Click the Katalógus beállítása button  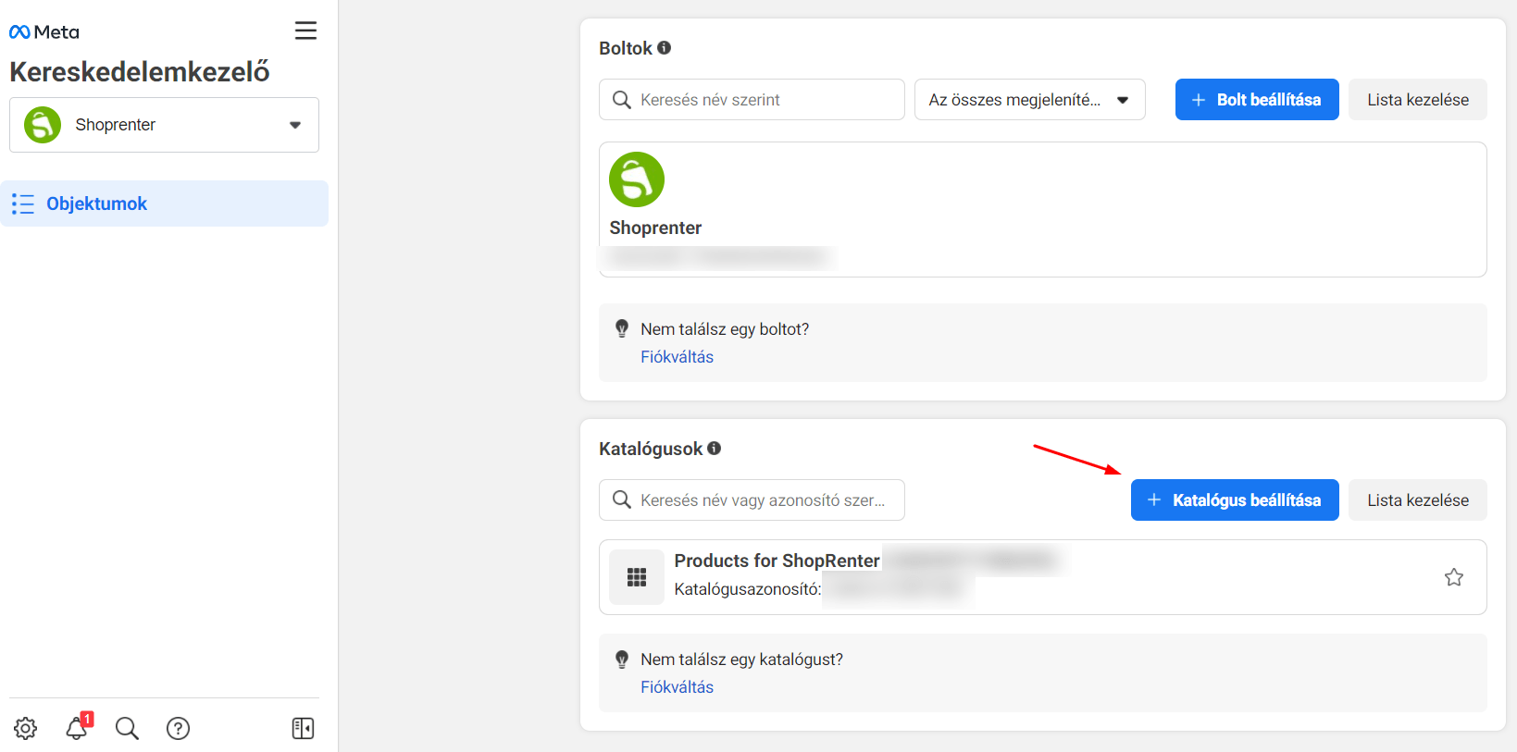[1235, 499]
